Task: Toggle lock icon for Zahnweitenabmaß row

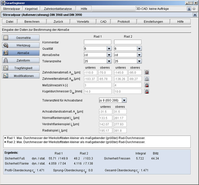Action: (x=147, y=79)
